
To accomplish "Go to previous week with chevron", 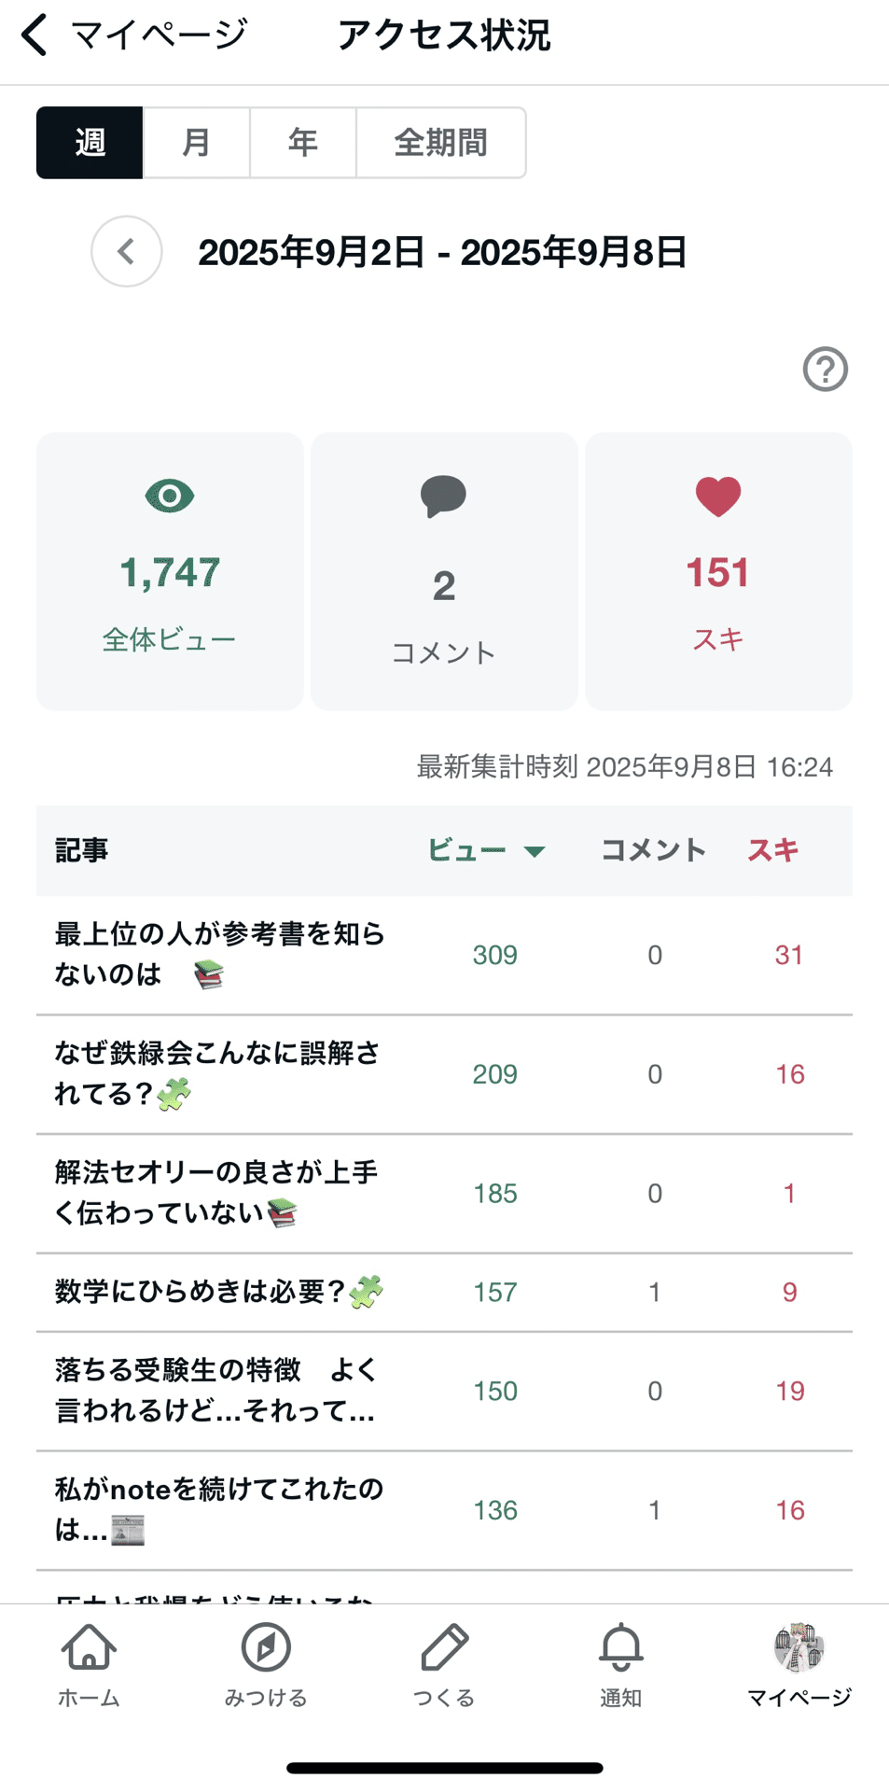I will coord(127,252).
